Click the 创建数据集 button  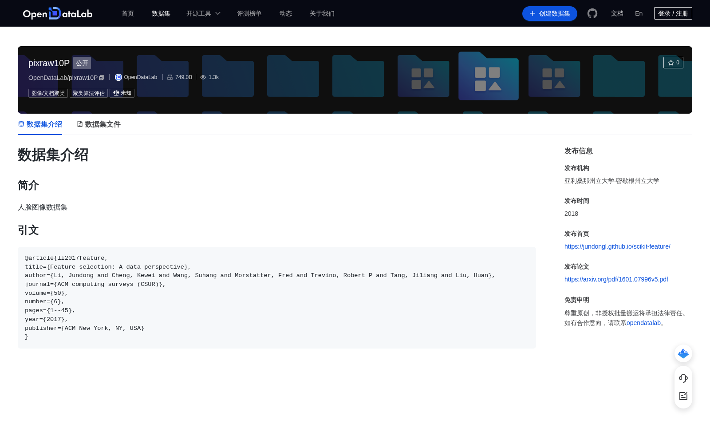tap(550, 13)
